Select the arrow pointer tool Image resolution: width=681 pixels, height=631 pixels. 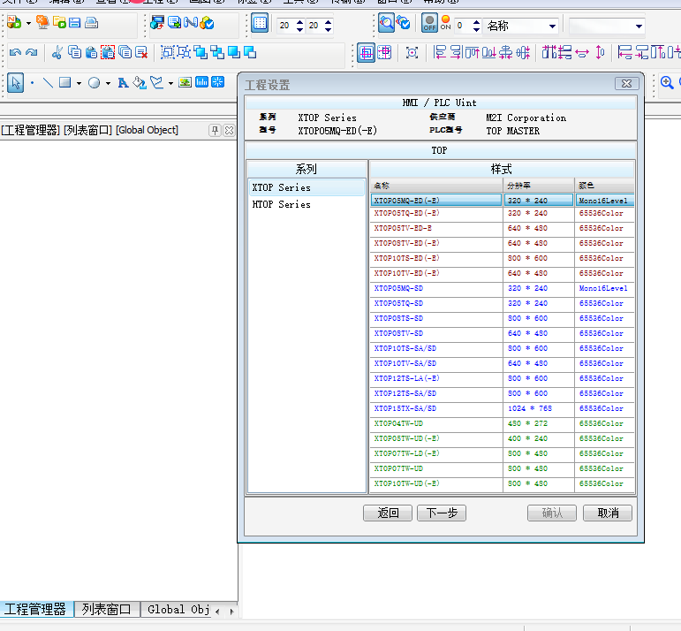[15, 83]
